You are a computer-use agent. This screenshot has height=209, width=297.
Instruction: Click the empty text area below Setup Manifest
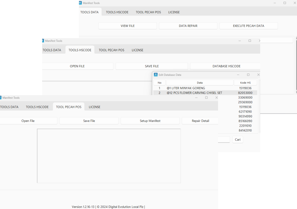[109, 156]
